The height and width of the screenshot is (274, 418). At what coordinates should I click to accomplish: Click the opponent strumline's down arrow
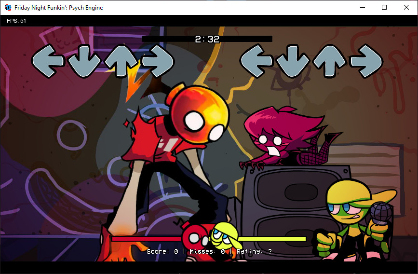[x=84, y=61]
